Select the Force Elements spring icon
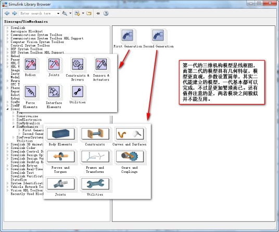The height and width of the screenshot is (232, 279). click(x=30, y=91)
